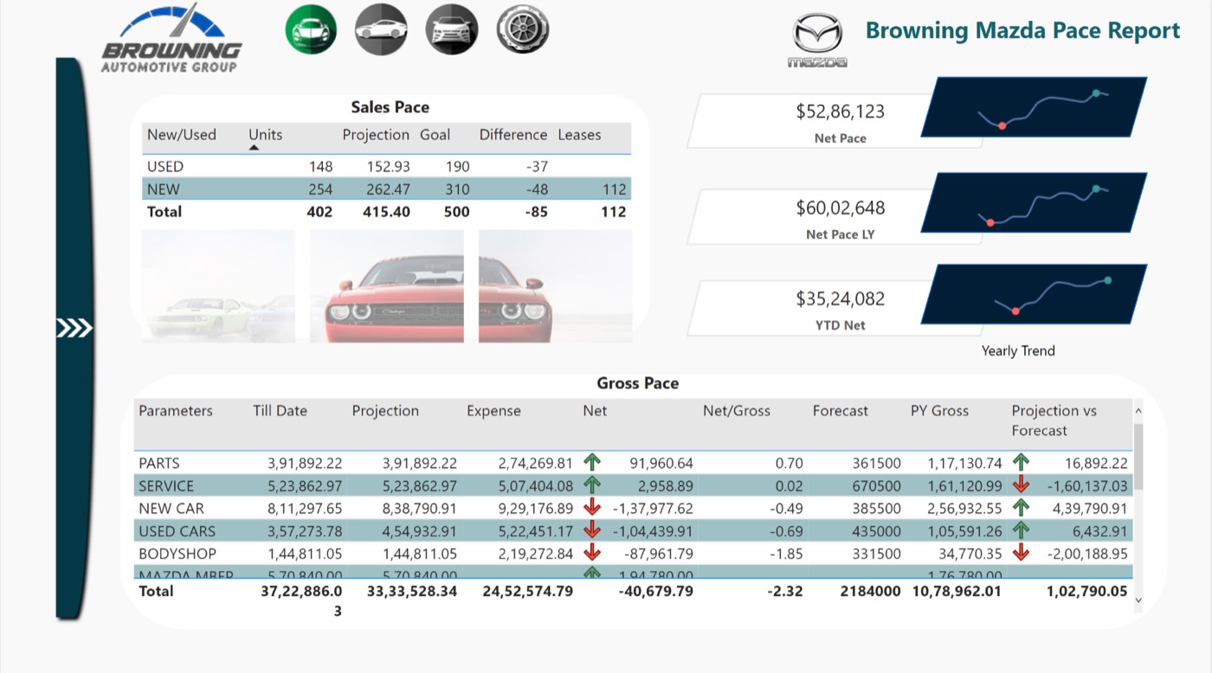Select the NEW row label in Sales Pace
Image resolution: width=1212 pixels, height=673 pixels.
164,189
